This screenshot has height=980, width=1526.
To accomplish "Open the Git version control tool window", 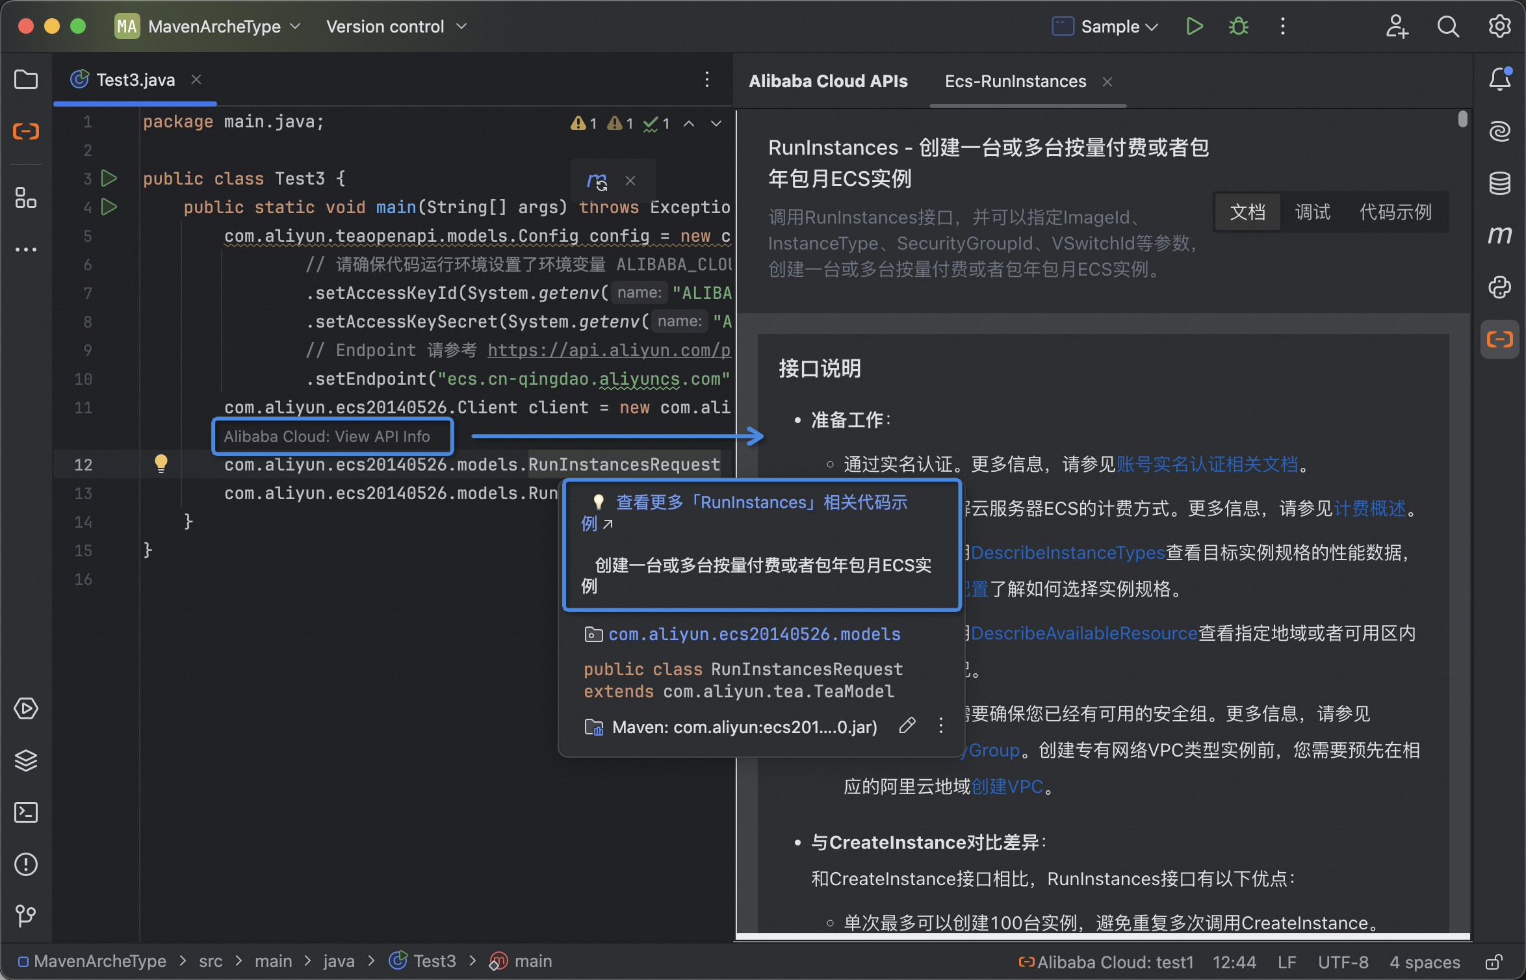I will click(x=26, y=916).
